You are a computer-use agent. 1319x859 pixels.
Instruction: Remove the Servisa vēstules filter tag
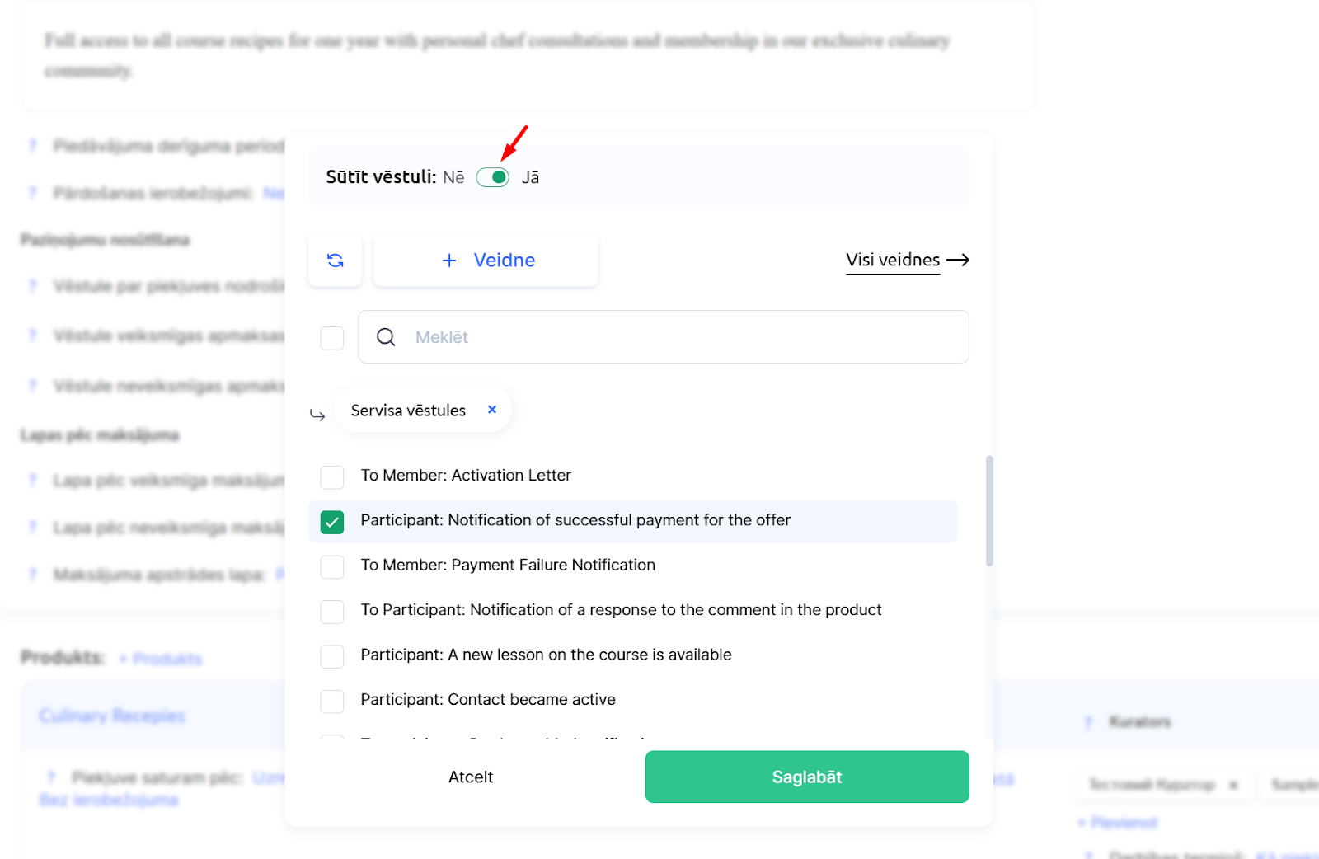[492, 410]
